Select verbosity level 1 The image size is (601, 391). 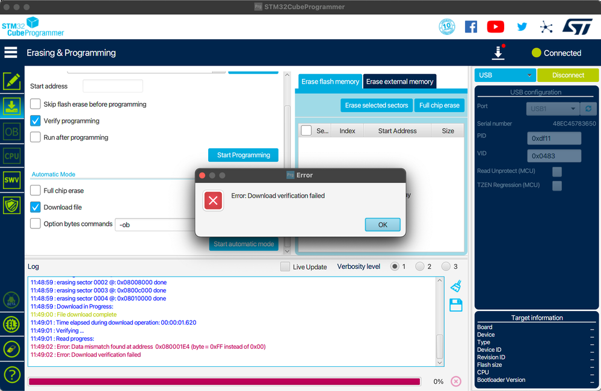(x=395, y=266)
